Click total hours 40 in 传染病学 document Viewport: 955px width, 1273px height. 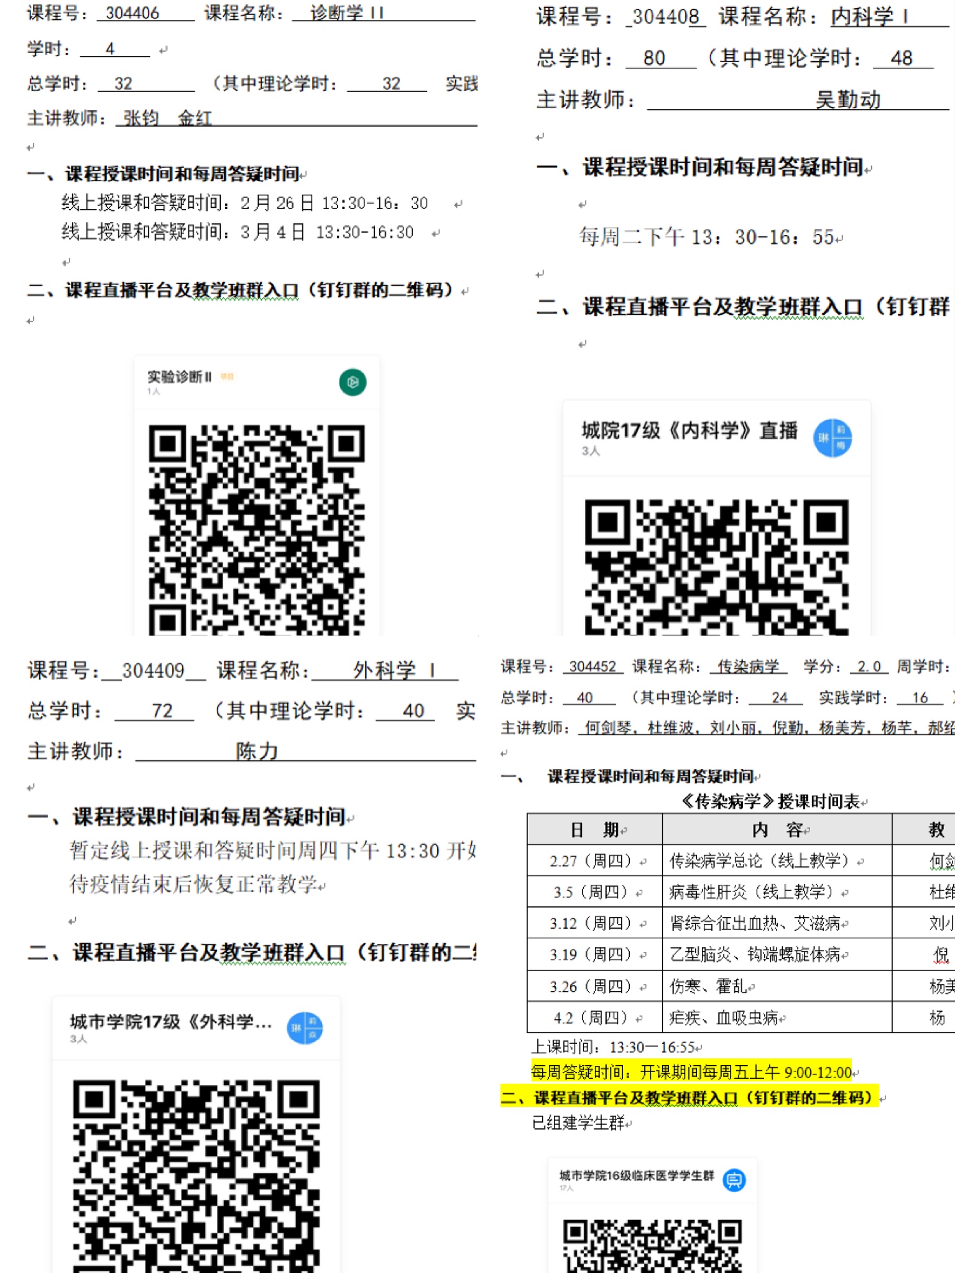click(x=584, y=697)
